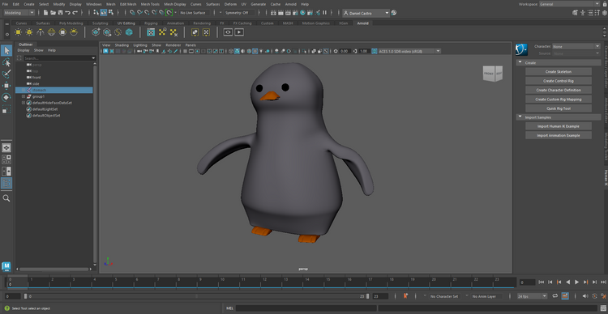608x314 pixels.
Task: Open the ACES 1.0 SDR-video view transform dropdown
Action: [409, 51]
